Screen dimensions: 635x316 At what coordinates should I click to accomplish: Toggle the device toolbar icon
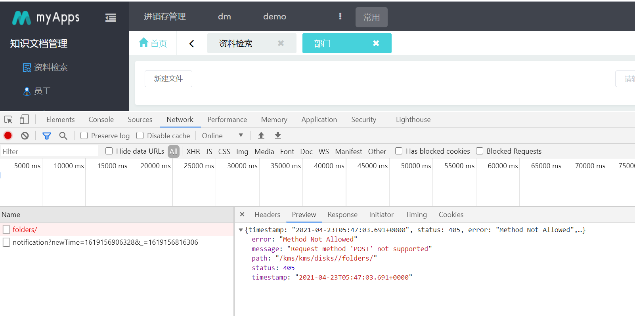tap(24, 120)
